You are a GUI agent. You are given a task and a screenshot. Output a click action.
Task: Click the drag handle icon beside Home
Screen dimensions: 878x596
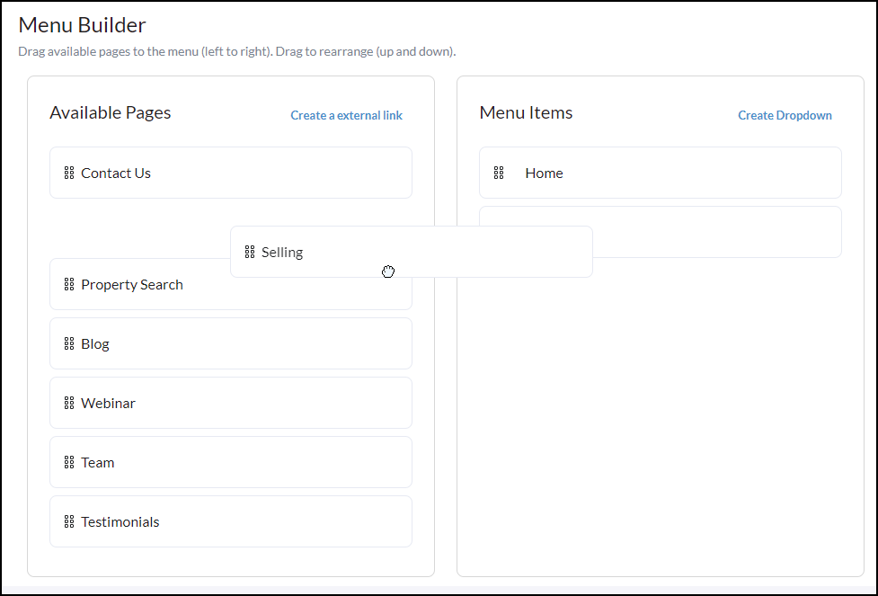pos(499,173)
